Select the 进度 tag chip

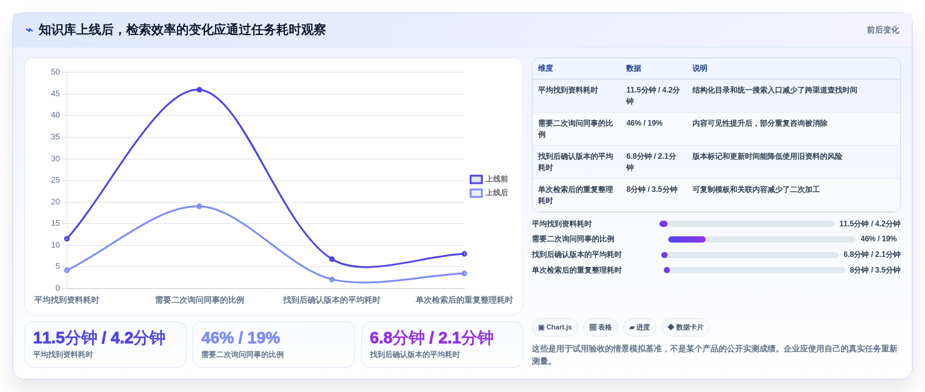[639, 327]
